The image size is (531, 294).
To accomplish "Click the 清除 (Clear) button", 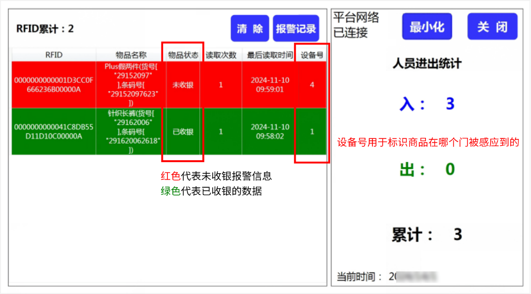I will pos(249,28).
